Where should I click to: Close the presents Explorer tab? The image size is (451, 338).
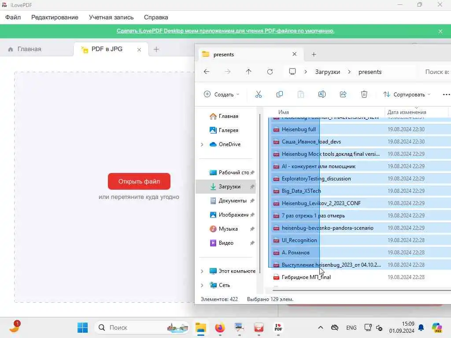tap(294, 54)
